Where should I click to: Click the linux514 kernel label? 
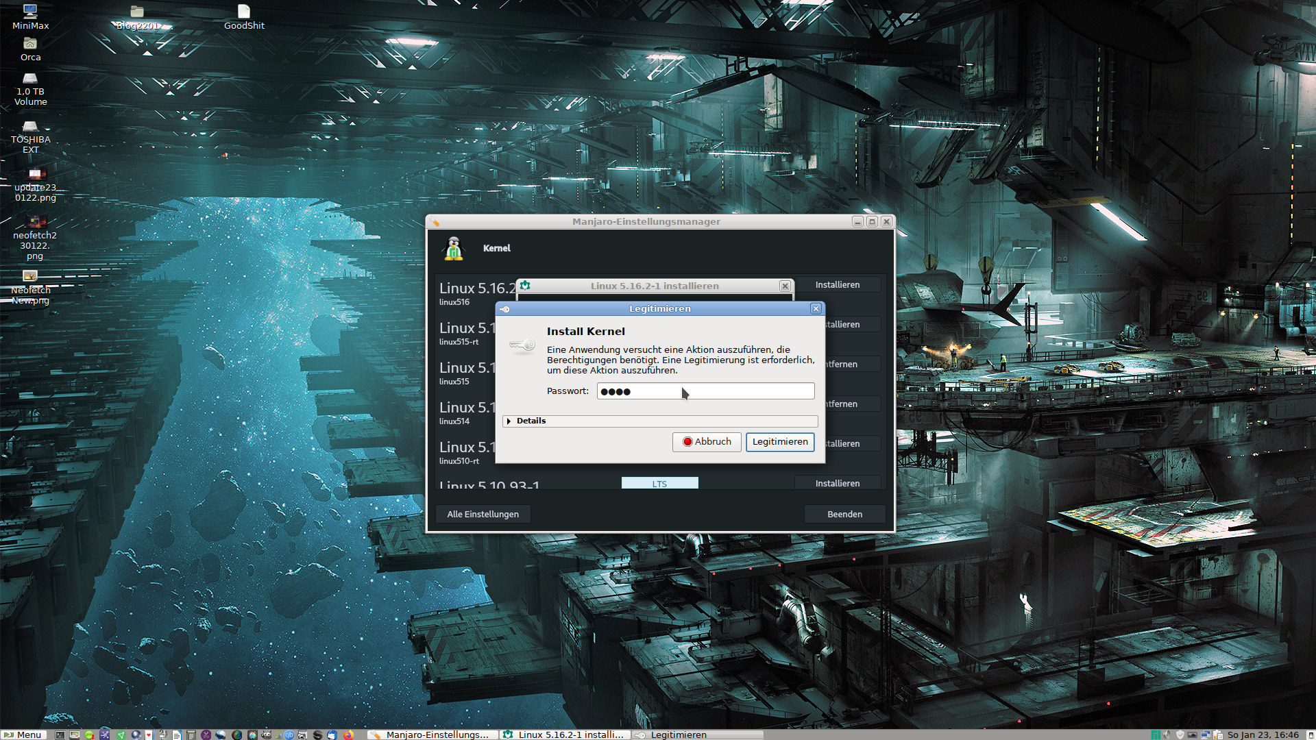454,421
